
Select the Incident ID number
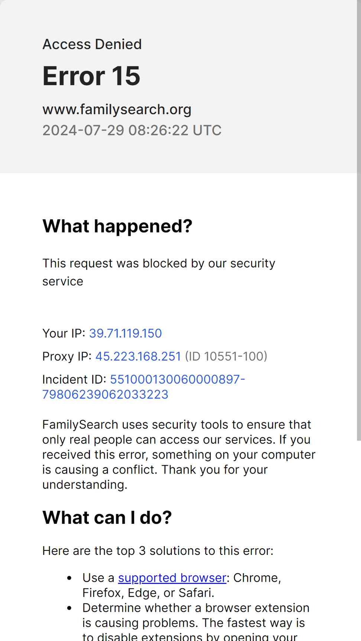[143, 387]
